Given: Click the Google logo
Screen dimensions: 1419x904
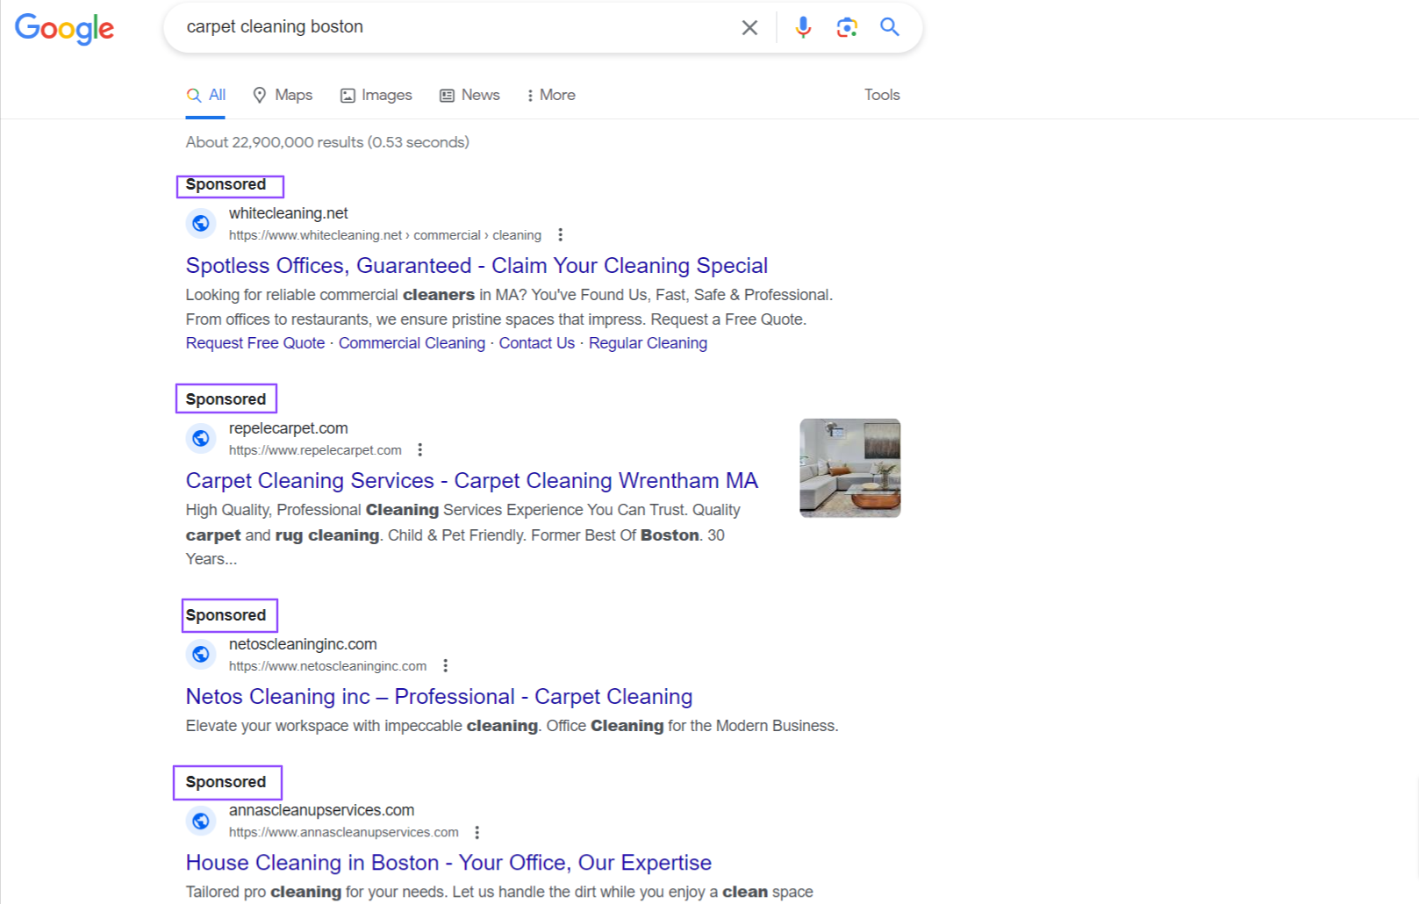Looking at the screenshot, I should click(64, 29).
